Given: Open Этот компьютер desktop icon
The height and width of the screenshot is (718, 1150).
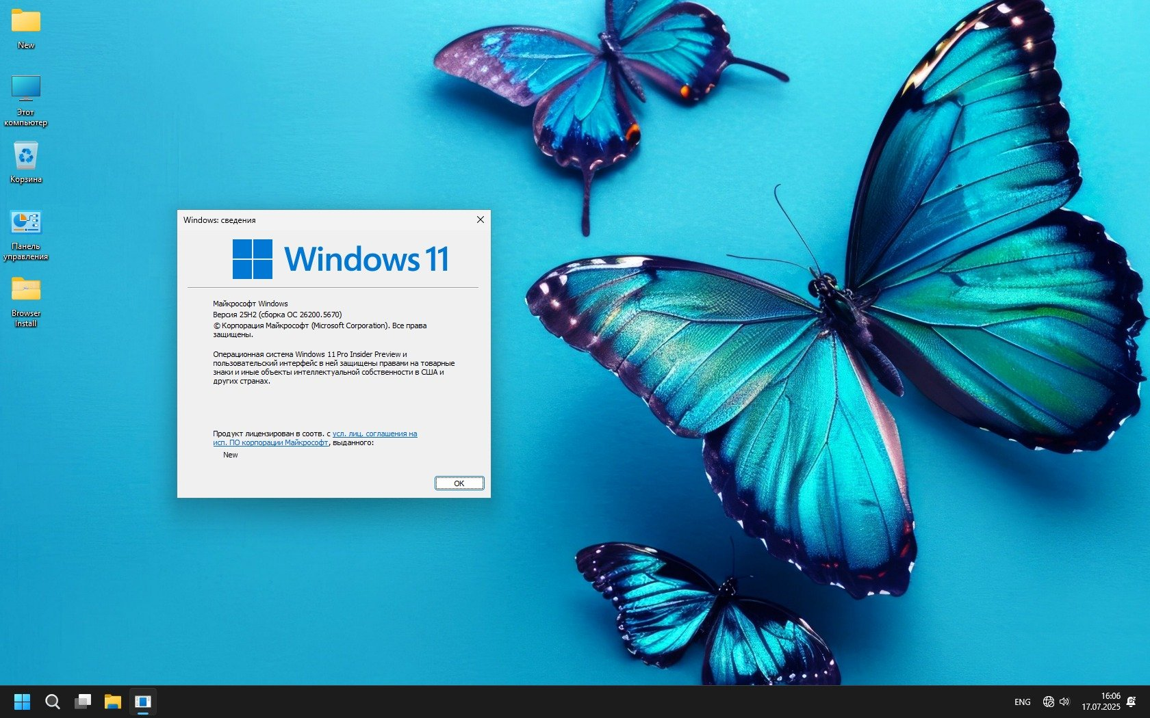Looking at the screenshot, I should pyautogui.click(x=26, y=100).
